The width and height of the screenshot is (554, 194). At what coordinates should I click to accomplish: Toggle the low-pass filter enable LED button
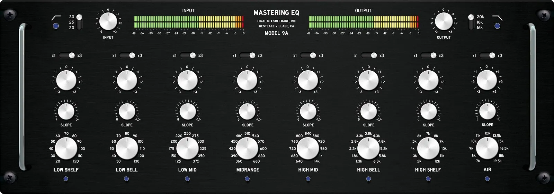coord(498,26)
